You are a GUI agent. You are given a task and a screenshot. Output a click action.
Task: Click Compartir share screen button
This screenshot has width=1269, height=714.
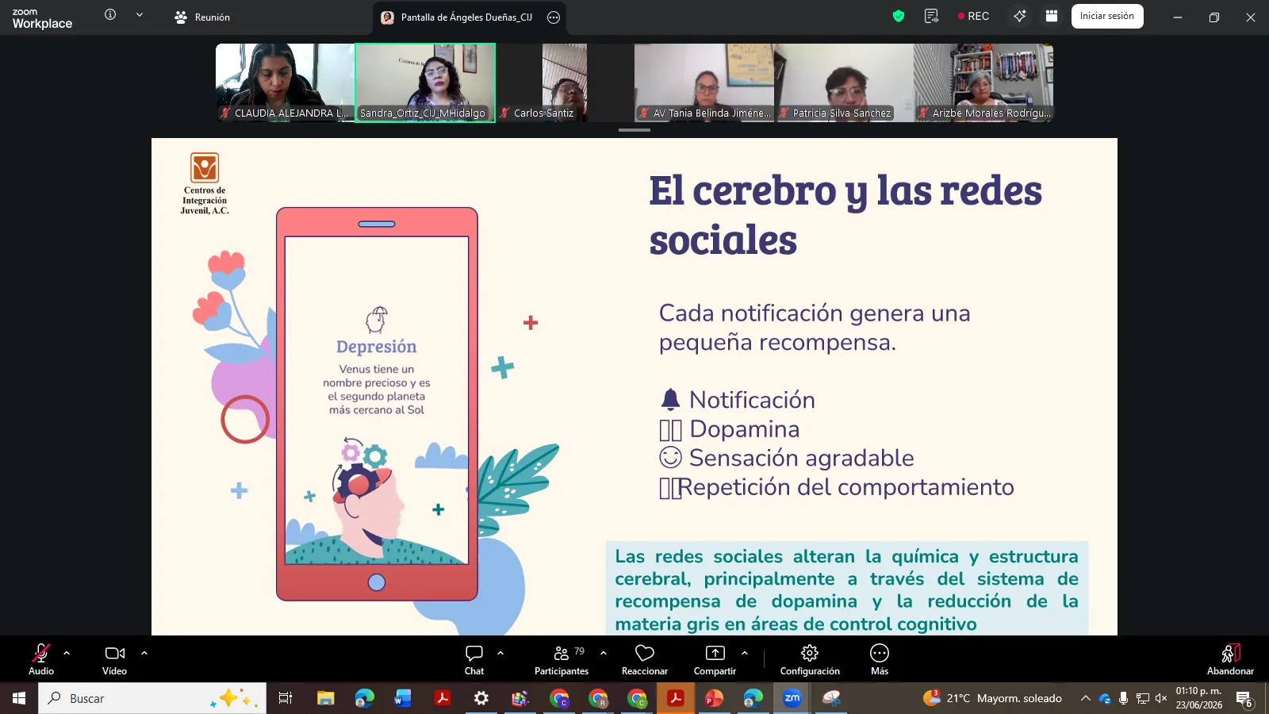click(715, 659)
